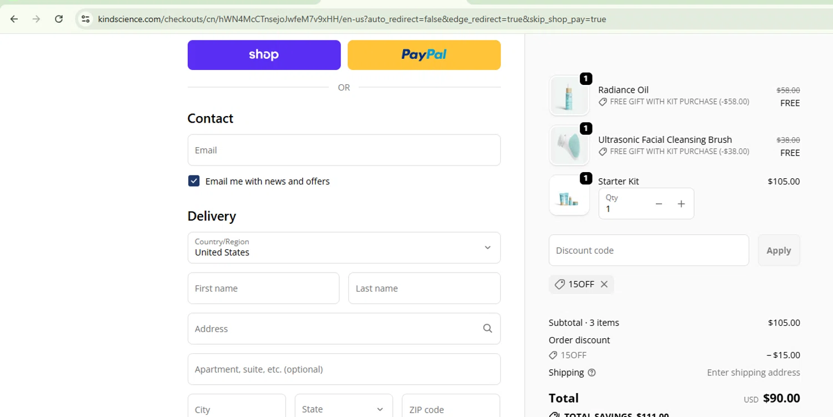
Task: Click the Address field
Action: pyautogui.click(x=344, y=329)
